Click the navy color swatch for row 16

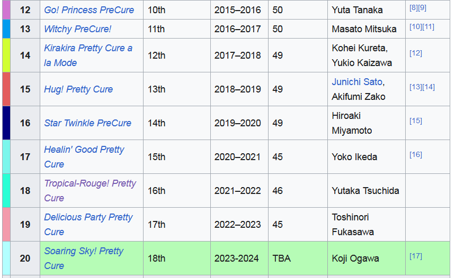[6, 123]
